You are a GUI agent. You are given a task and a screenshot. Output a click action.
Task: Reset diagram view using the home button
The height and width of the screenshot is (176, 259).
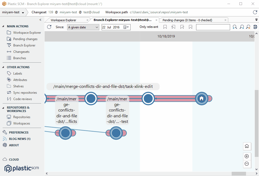(247, 146)
